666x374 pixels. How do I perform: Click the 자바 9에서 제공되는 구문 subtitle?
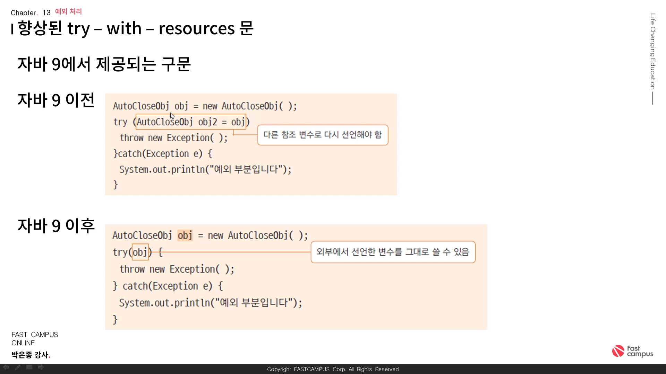[104, 64]
